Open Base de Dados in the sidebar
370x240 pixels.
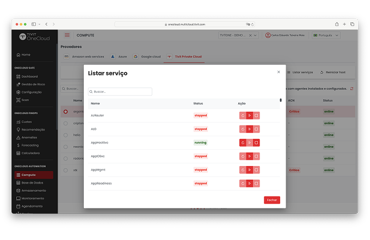coord(33,182)
